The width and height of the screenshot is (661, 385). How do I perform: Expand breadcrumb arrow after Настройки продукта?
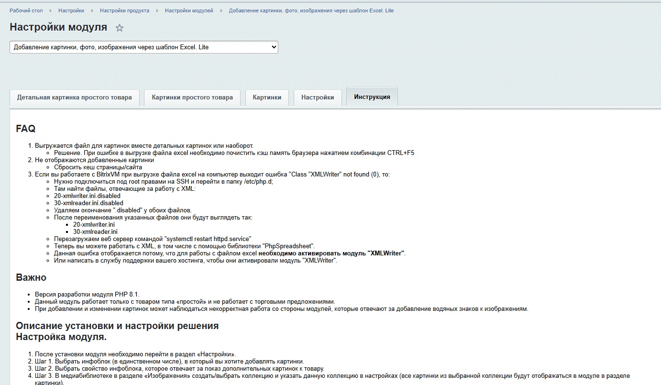157,11
